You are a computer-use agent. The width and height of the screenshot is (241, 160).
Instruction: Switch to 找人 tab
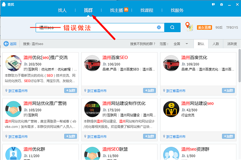62,10
